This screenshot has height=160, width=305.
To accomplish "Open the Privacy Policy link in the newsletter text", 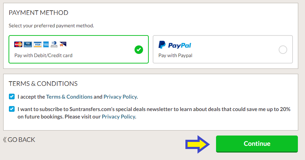I will coord(118,116).
